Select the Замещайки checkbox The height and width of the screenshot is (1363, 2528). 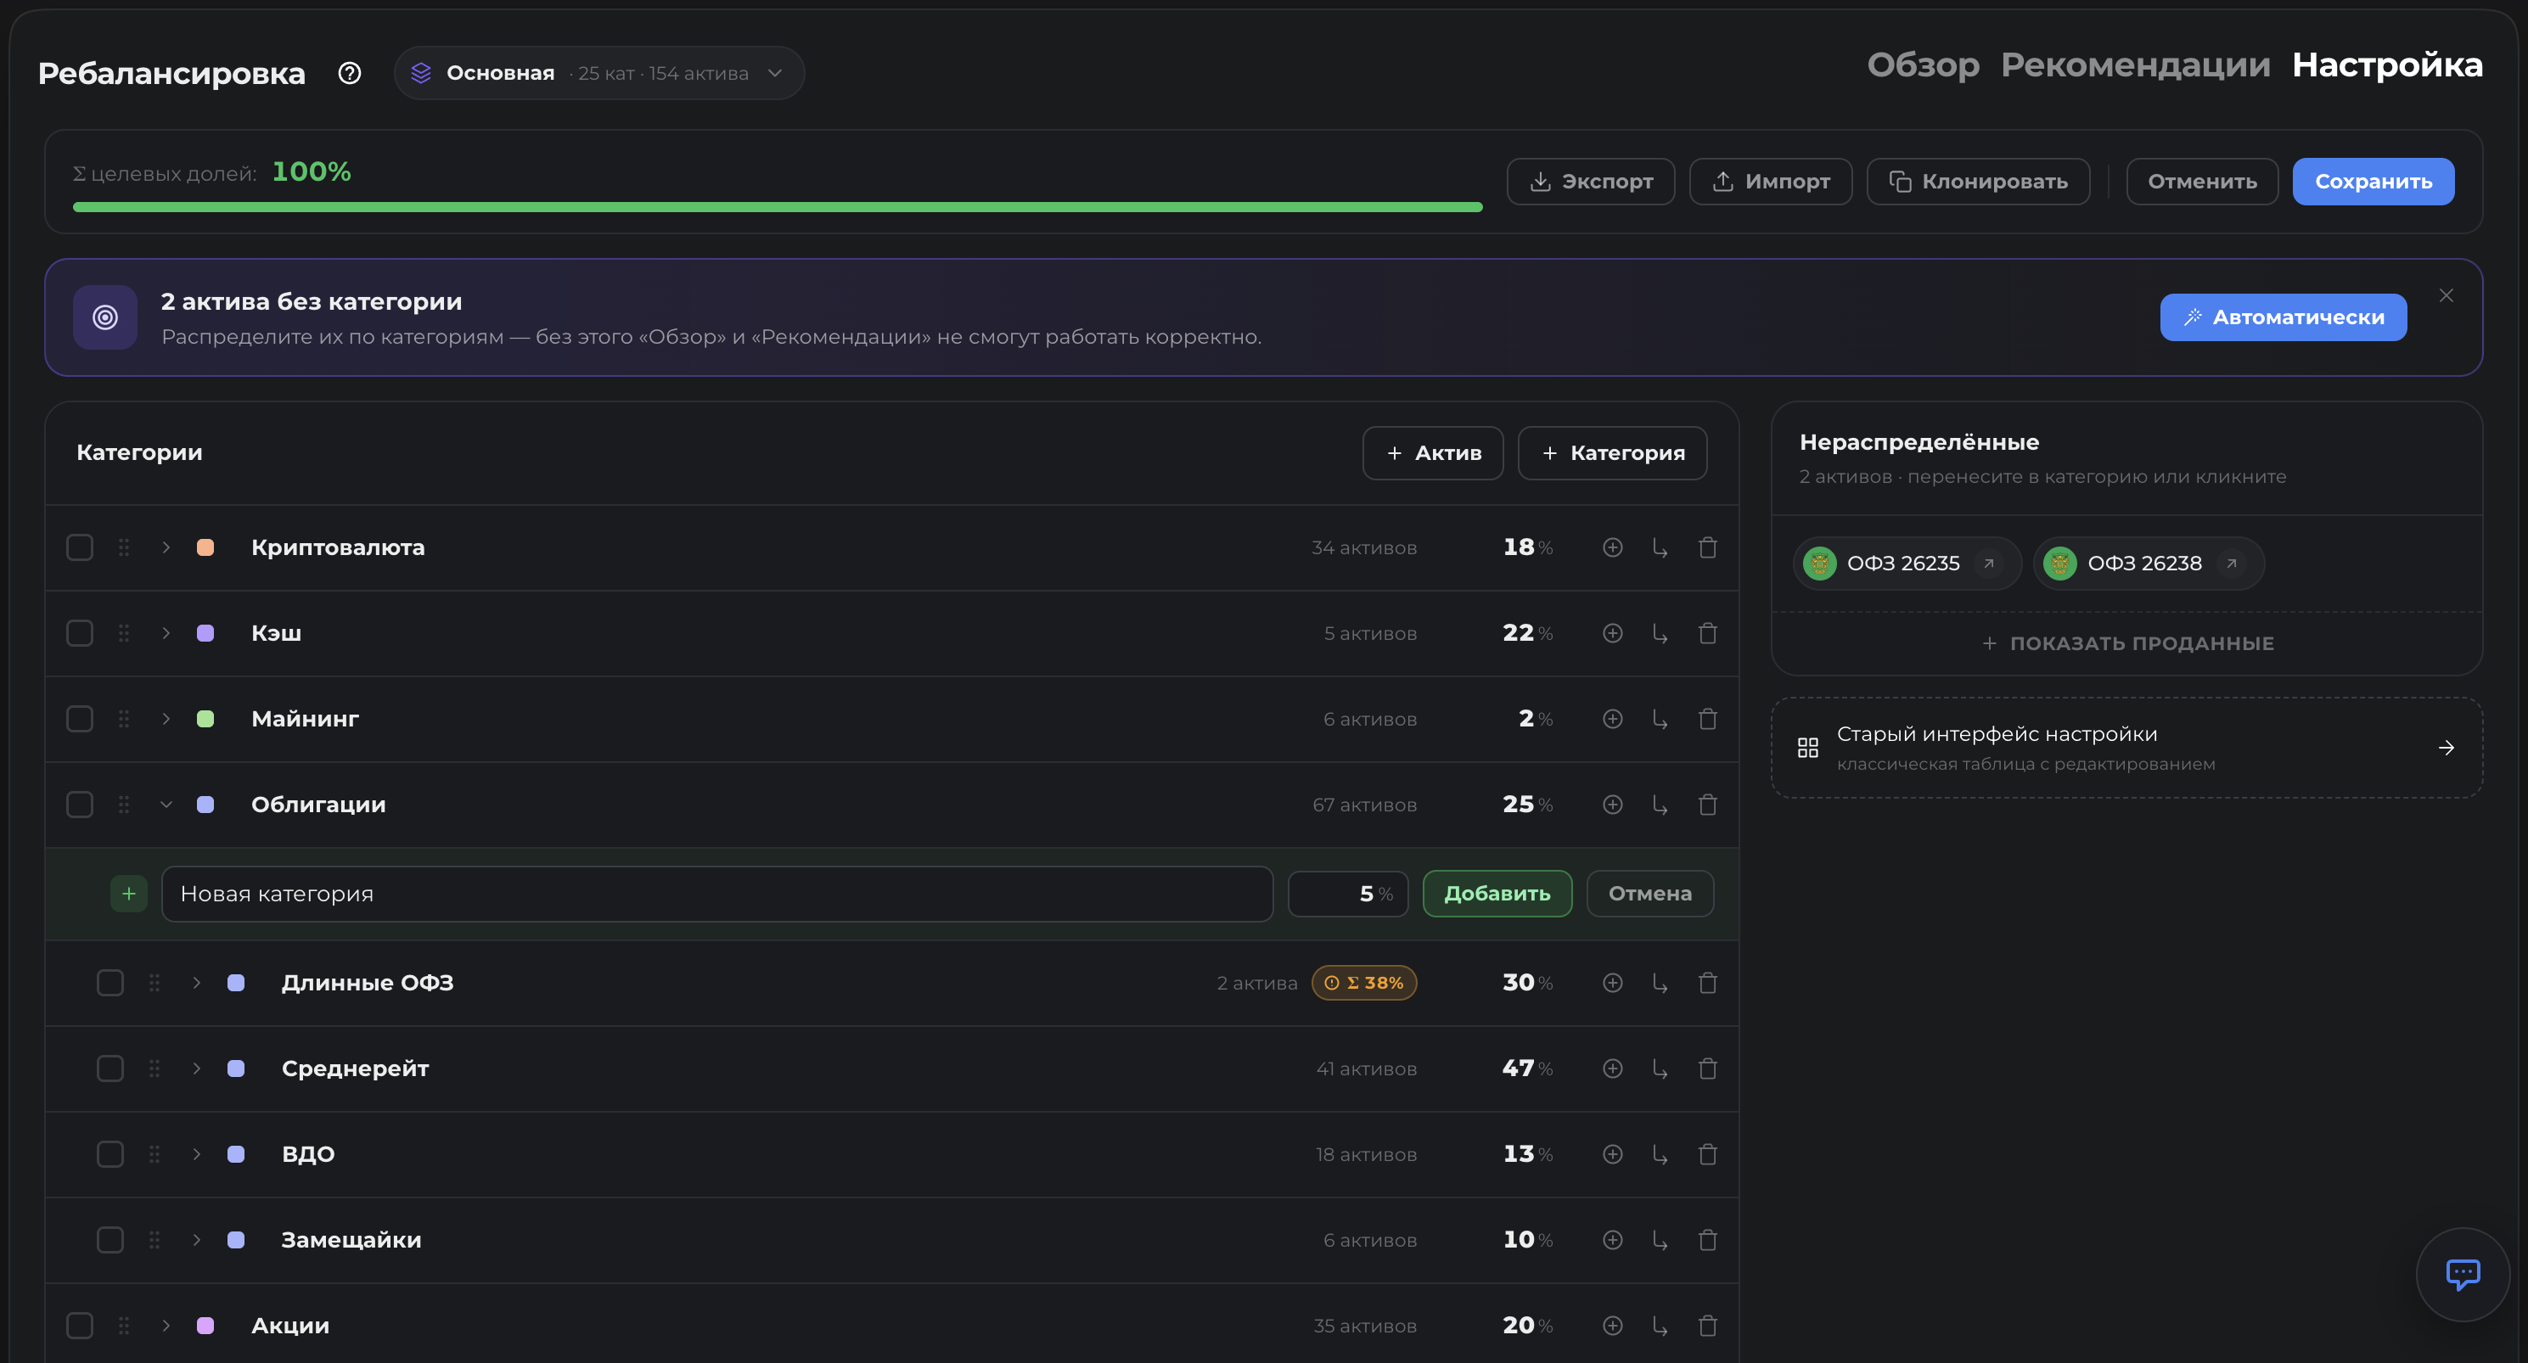(110, 1240)
